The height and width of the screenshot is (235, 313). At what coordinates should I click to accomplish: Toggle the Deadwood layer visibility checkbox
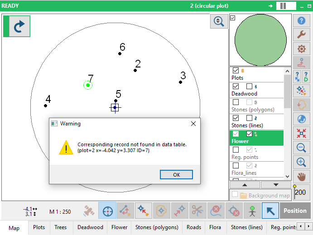tap(236, 86)
